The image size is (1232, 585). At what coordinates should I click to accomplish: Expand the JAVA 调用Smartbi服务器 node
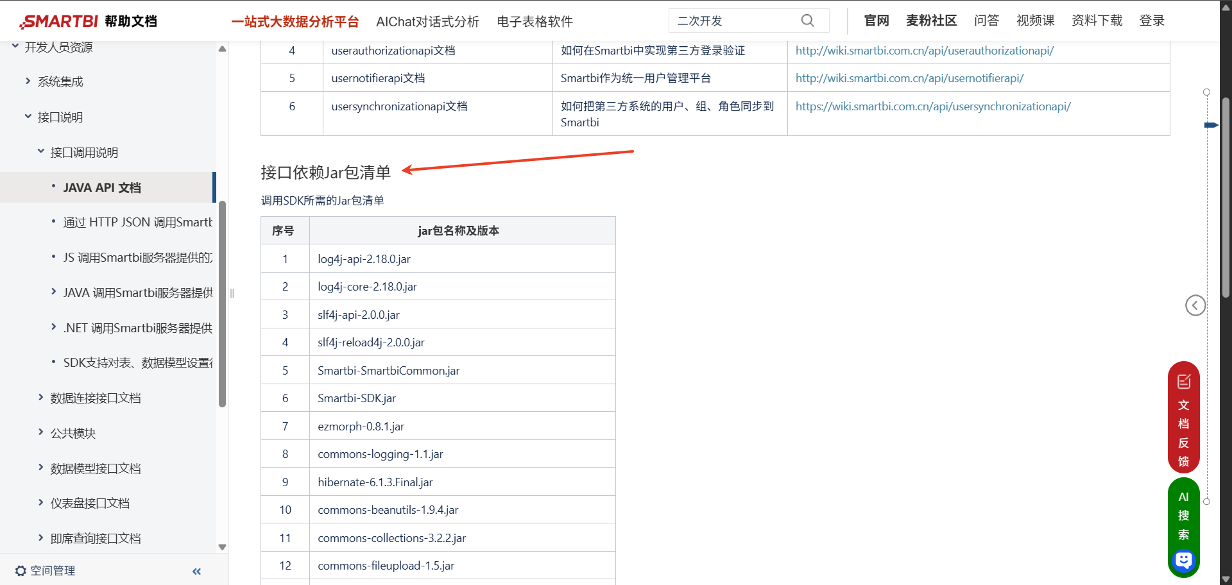tap(54, 292)
